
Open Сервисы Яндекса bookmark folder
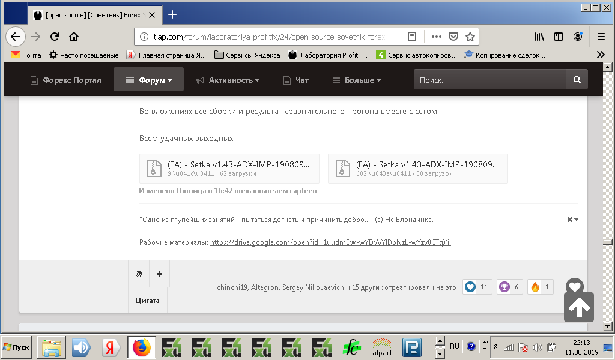click(x=247, y=55)
